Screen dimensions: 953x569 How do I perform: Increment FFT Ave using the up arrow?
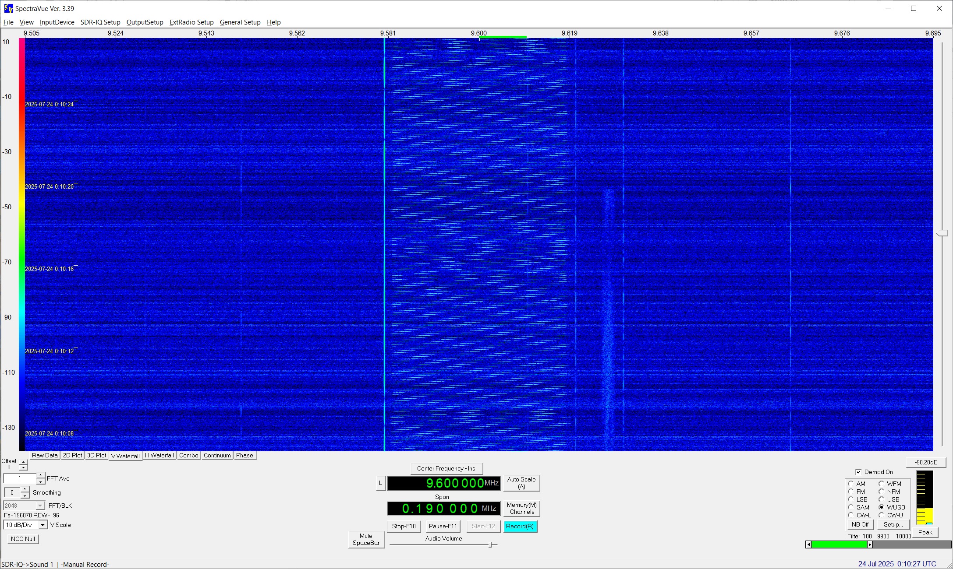40,475
